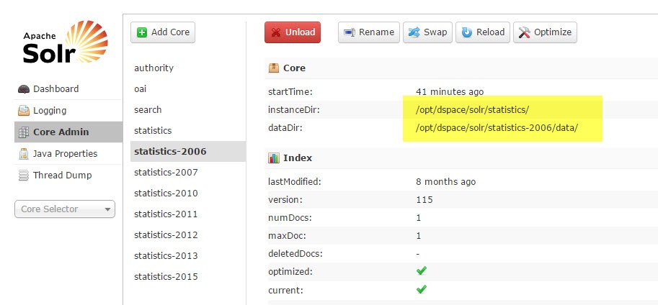This screenshot has width=658, height=305.
Task: Select the authority core
Action: 154,68
